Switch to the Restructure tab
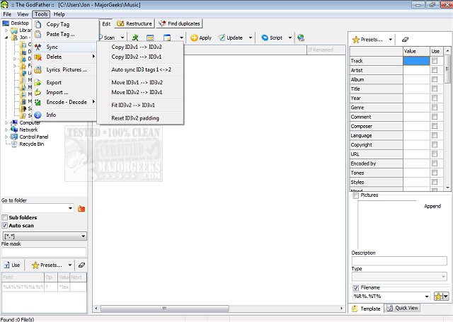This screenshot has height=322, width=453. [x=134, y=23]
